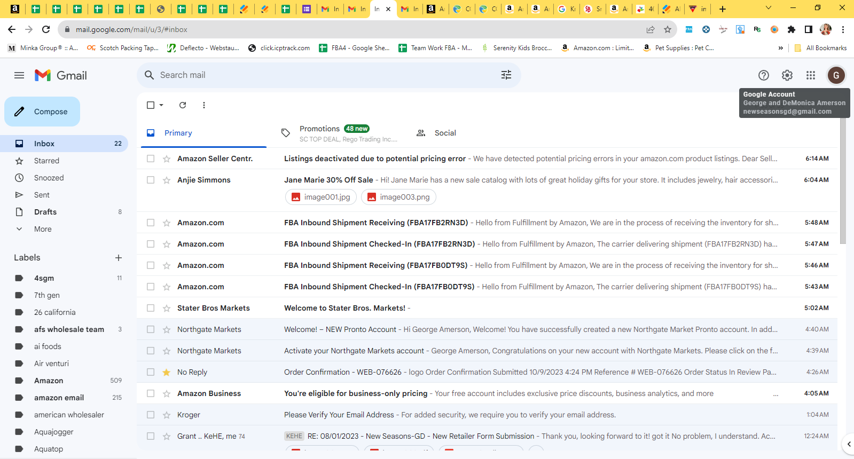Open the Gmail main menu hamburger icon
Viewport: 854px width, 459px height.
19,75
